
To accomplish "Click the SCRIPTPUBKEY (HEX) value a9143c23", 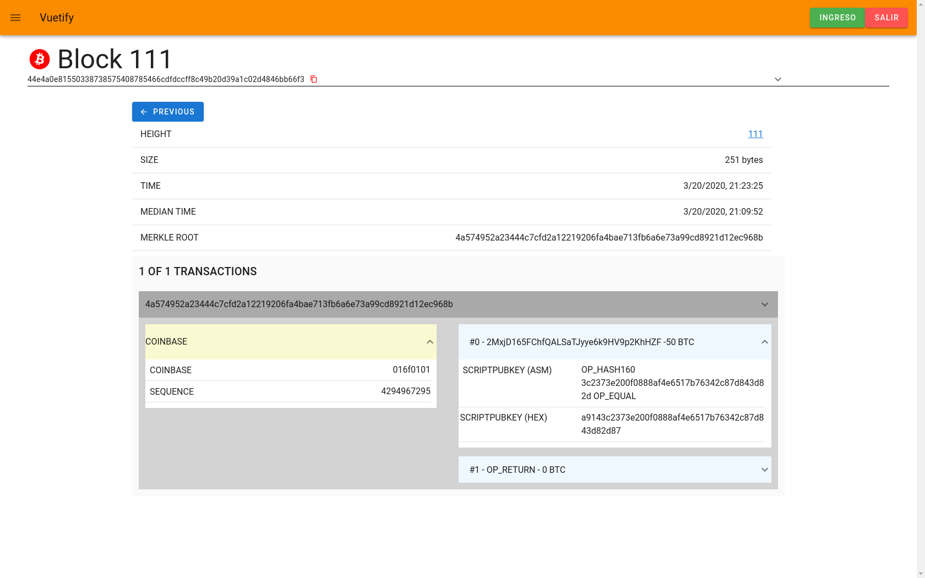I will 672,424.
